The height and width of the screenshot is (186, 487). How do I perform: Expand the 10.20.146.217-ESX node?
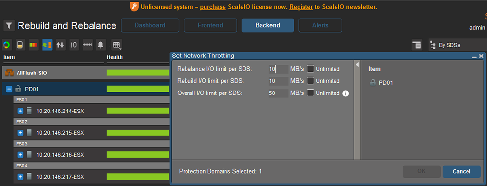click(20, 177)
